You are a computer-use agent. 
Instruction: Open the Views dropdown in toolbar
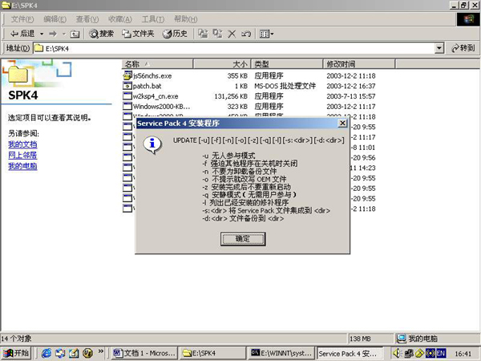(266, 34)
